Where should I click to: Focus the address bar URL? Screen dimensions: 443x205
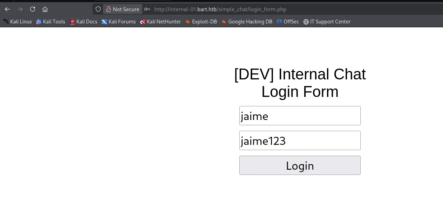pos(220,9)
